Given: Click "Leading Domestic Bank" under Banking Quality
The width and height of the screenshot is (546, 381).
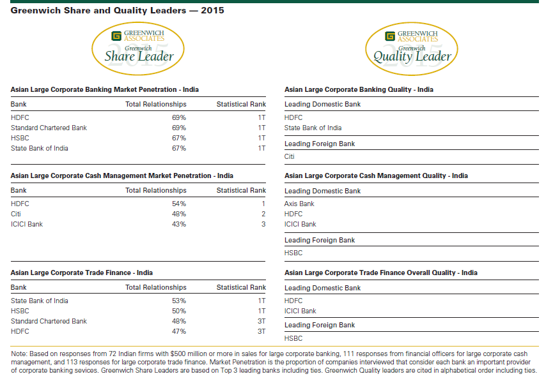Looking at the screenshot, I should [x=322, y=104].
